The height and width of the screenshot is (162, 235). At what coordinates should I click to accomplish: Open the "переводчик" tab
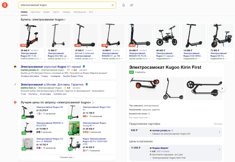coord(80,12)
